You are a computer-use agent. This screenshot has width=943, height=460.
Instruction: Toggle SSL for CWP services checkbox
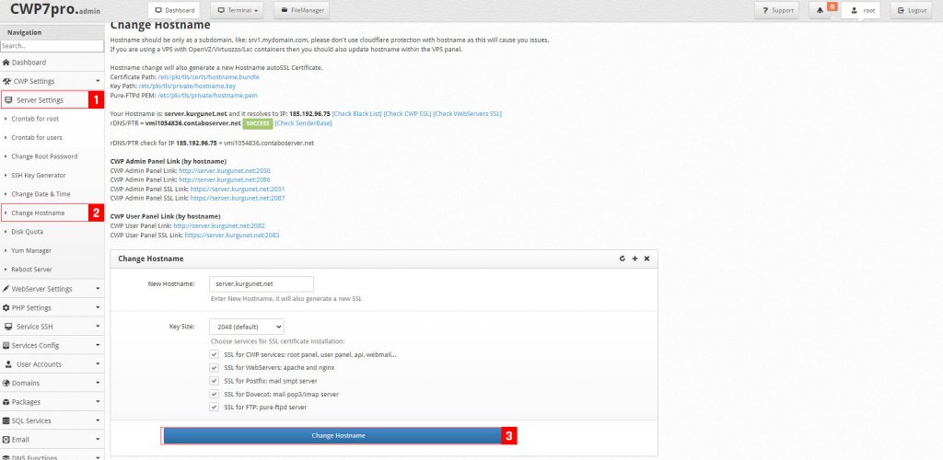[214, 355]
